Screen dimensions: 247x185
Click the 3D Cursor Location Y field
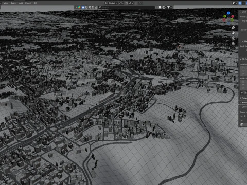(243, 71)
